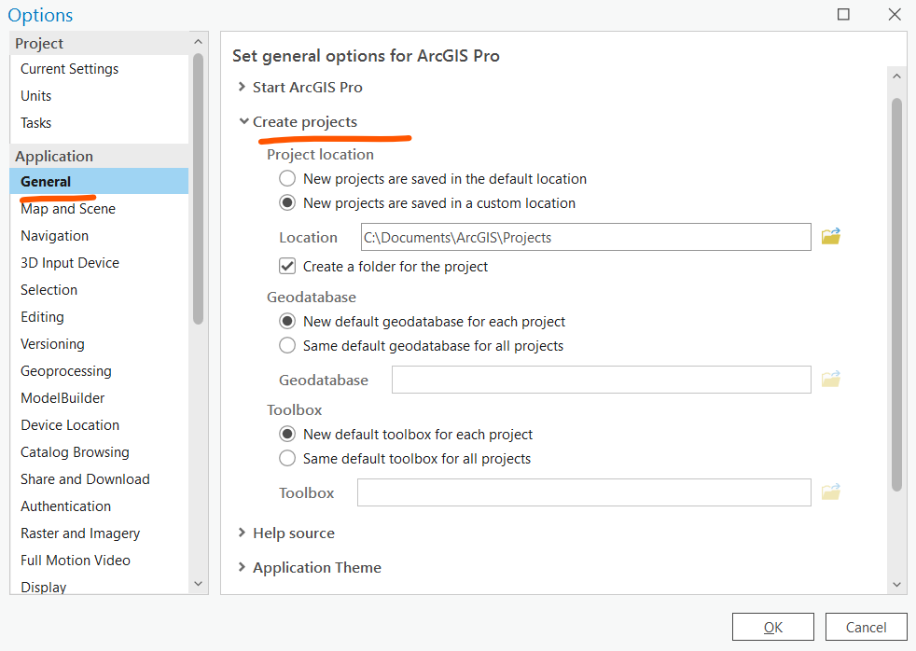Uncheck "Create a folder for the project"
Screen dimensions: 916x651
(x=286, y=266)
